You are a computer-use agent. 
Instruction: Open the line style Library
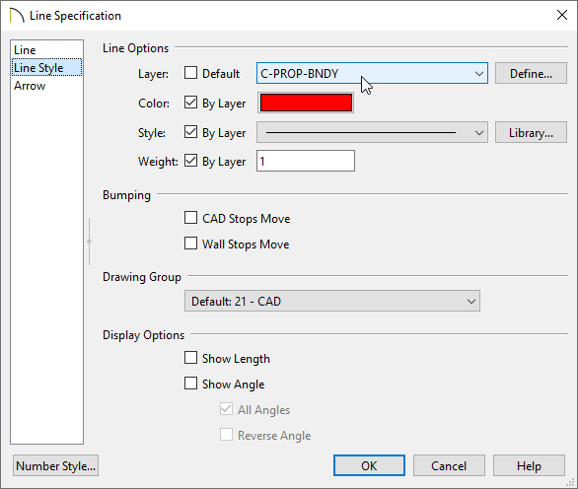(531, 132)
